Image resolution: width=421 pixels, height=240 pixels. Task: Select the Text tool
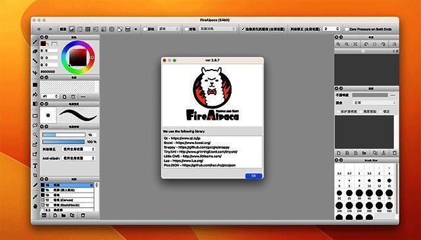[35, 166]
